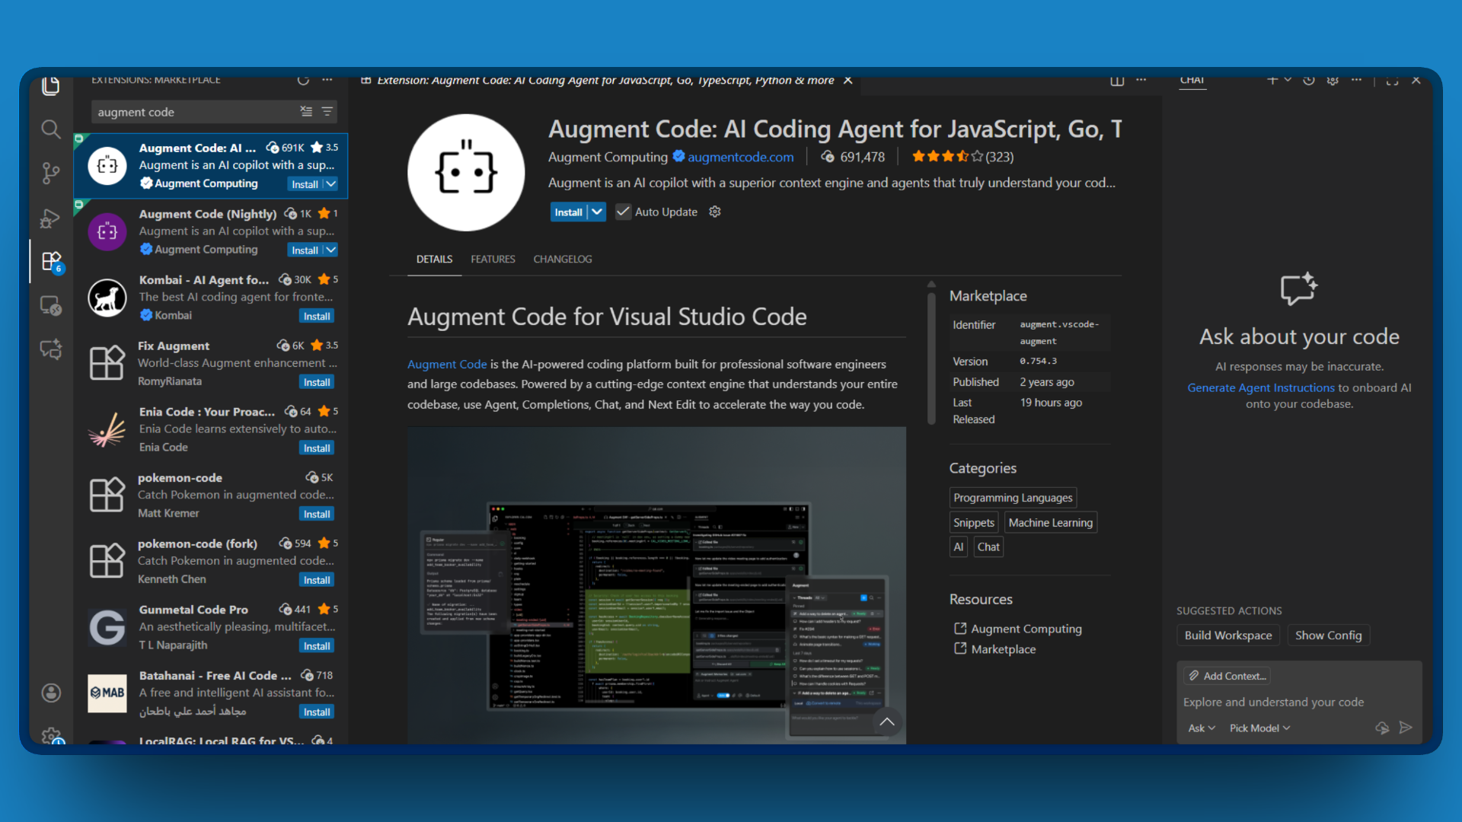Open the Remote Explorer view
The width and height of the screenshot is (1462, 822).
[50, 304]
